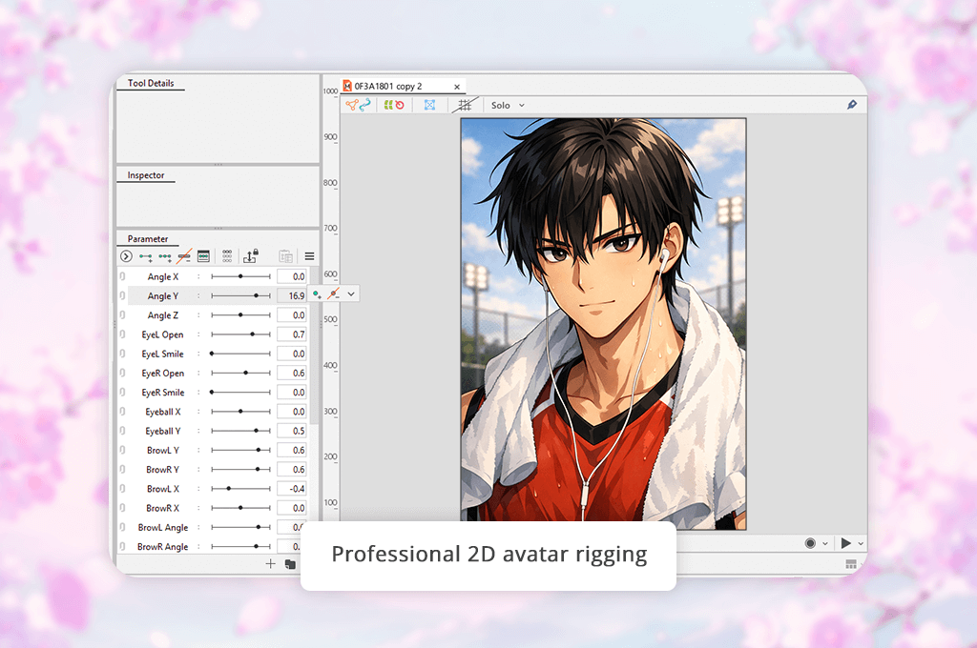977x648 pixels.
Task: Click the blue focus frame icon
Action: (429, 105)
